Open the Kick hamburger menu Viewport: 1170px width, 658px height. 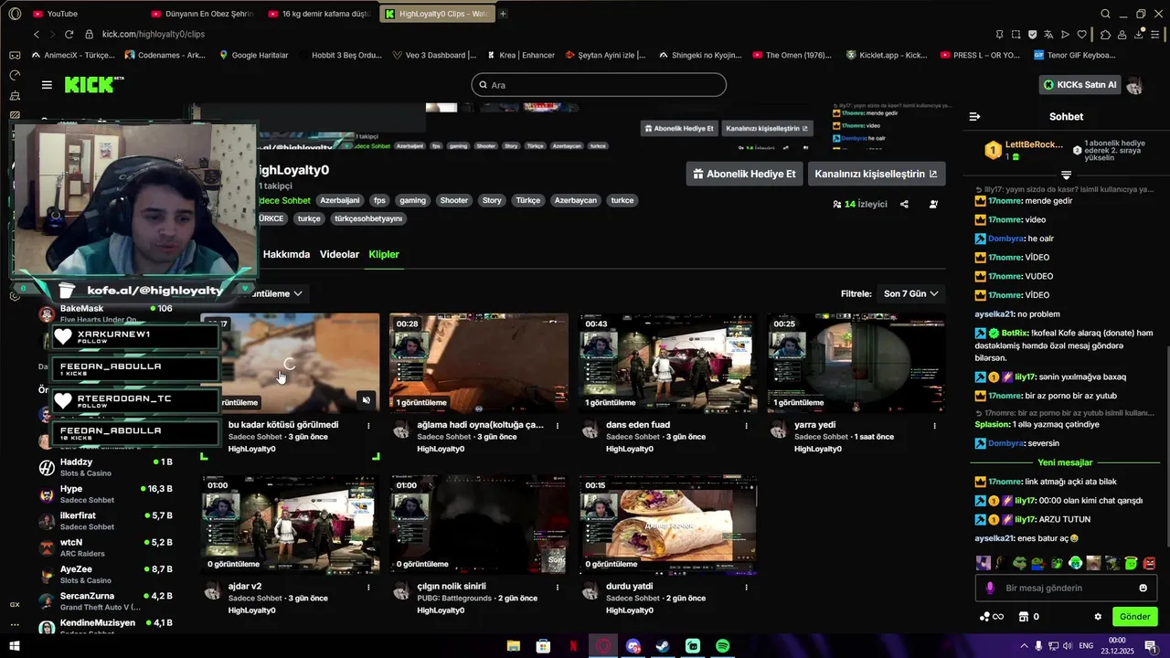(47, 85)
